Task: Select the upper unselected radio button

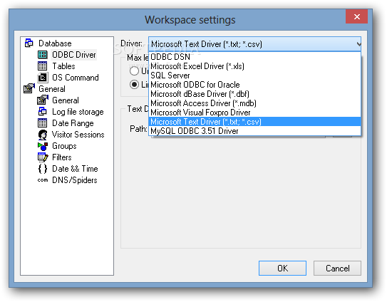Action: [134, 71]
